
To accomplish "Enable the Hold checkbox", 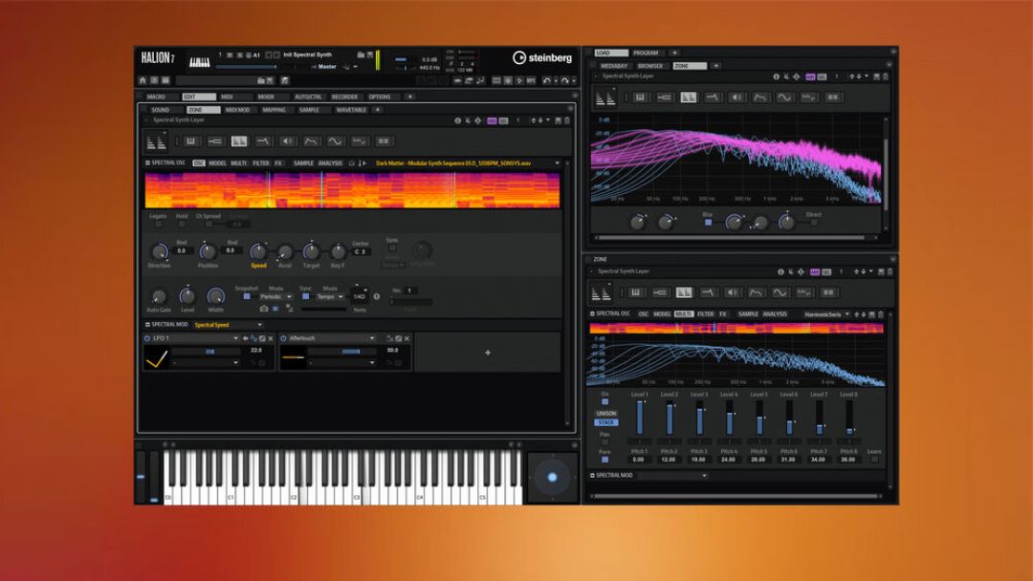I will point(182,225).
